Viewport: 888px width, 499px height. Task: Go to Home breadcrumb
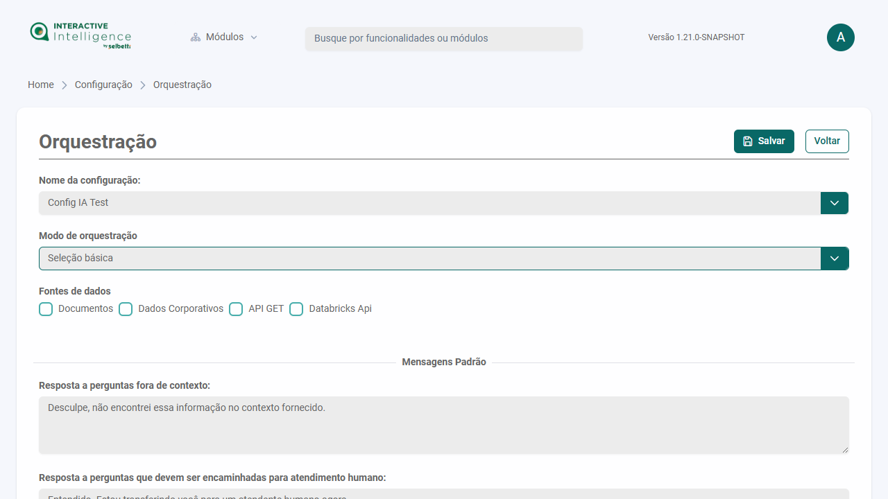(x=41, y=85)
